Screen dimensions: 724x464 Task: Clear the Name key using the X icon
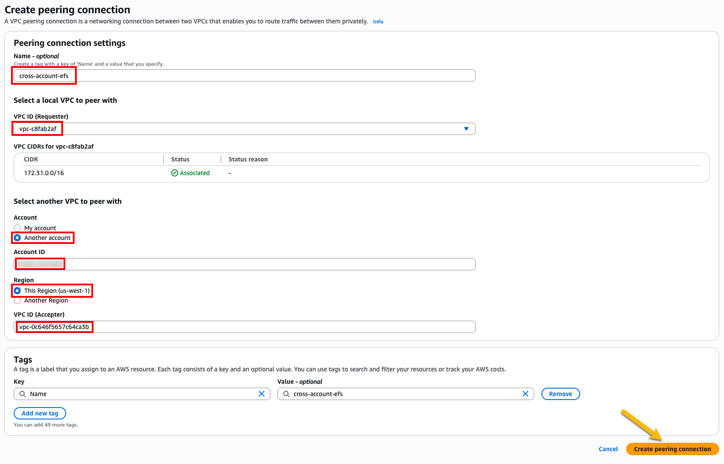[262, 393]
